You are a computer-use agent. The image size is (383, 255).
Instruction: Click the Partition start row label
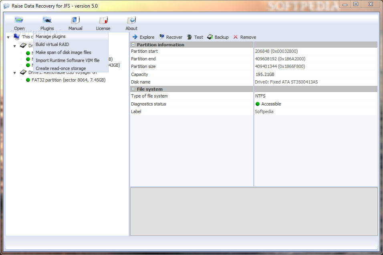click(x=144, y=51)
